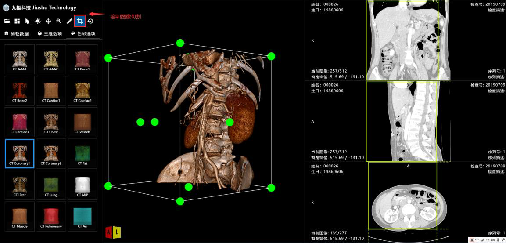This screenshot has width=506, height=243.
Task: Click 检查号: 20190709 in the coronal view
Action: coord(488,4)
